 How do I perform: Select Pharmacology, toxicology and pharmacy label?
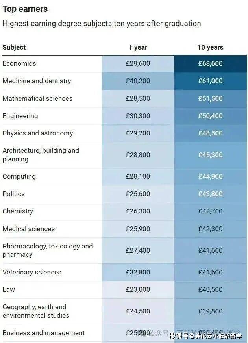[47, 250]
